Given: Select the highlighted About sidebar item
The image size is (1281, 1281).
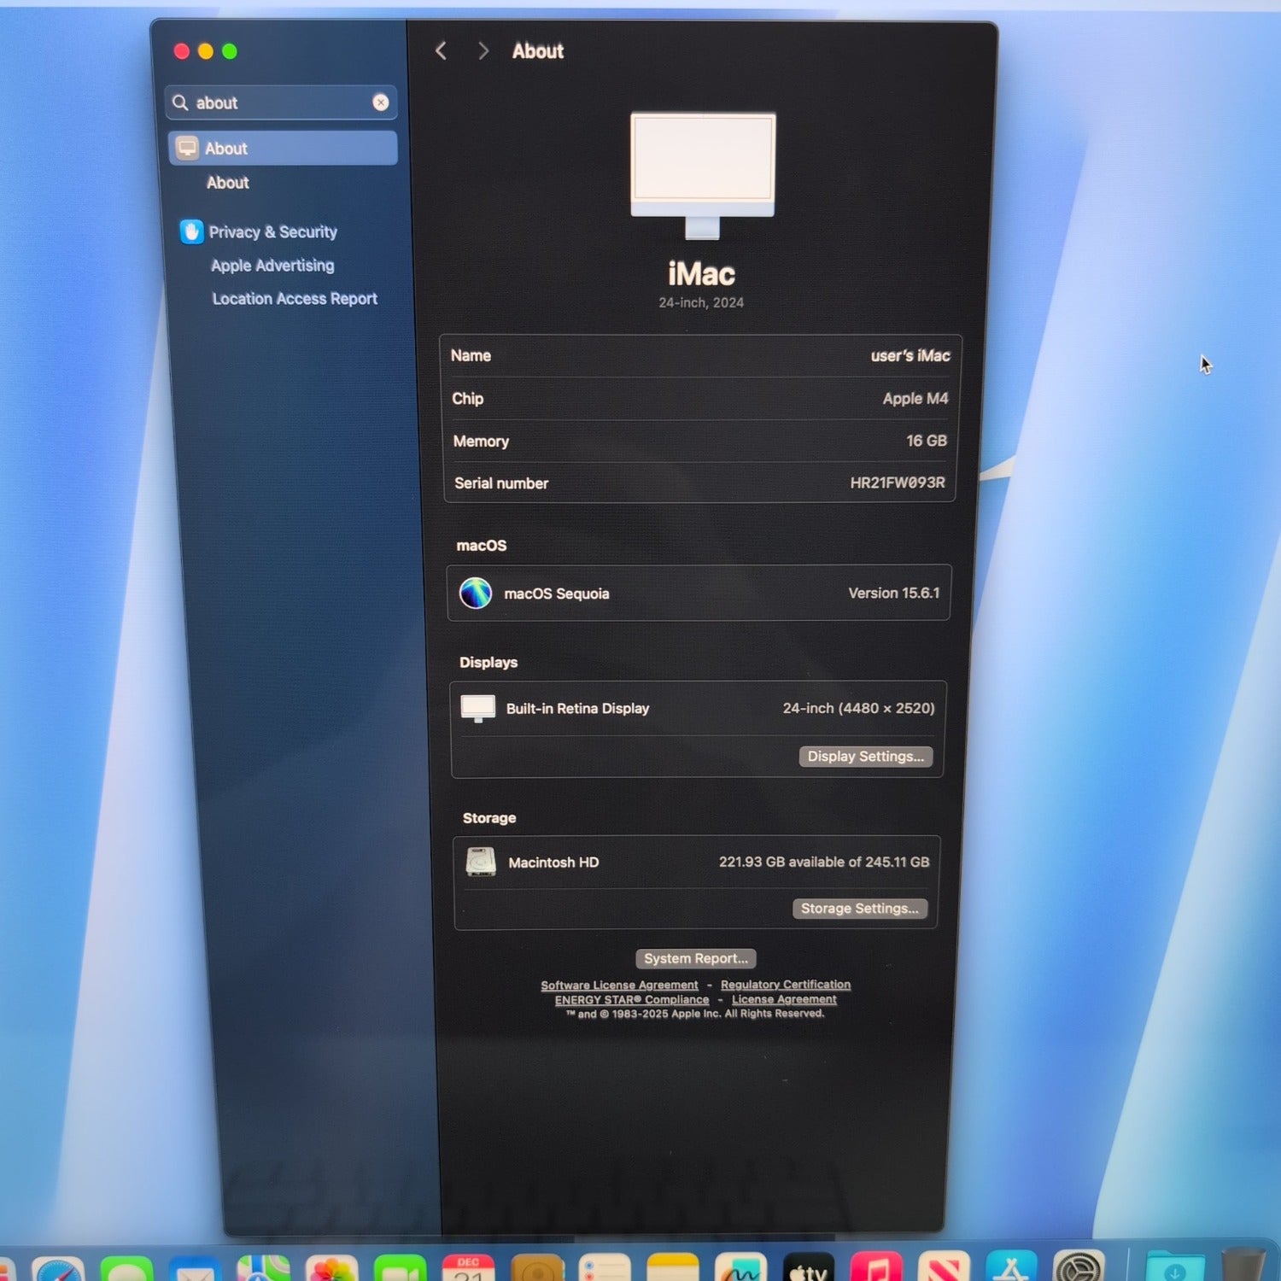Looking at the screenshot, I should [x=283, y=149].
